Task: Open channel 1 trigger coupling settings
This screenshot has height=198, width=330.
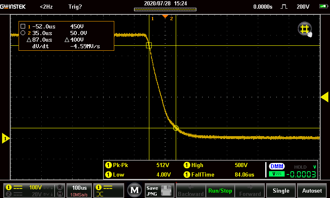Action: tap(108, 190)
